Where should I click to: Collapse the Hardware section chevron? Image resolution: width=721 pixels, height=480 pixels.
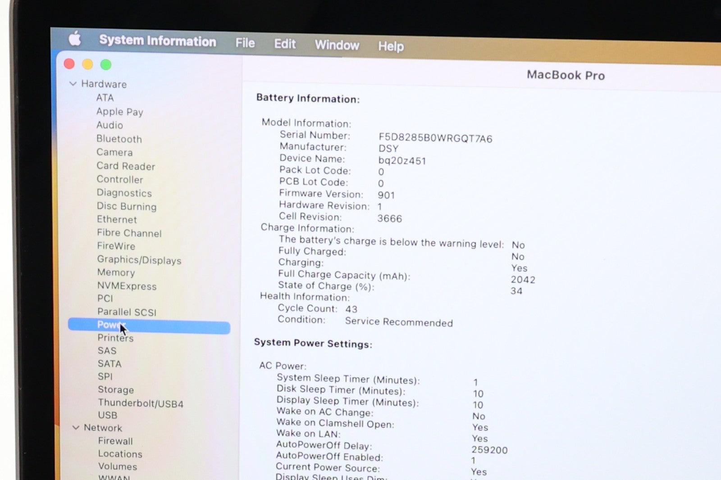point(73,84)
